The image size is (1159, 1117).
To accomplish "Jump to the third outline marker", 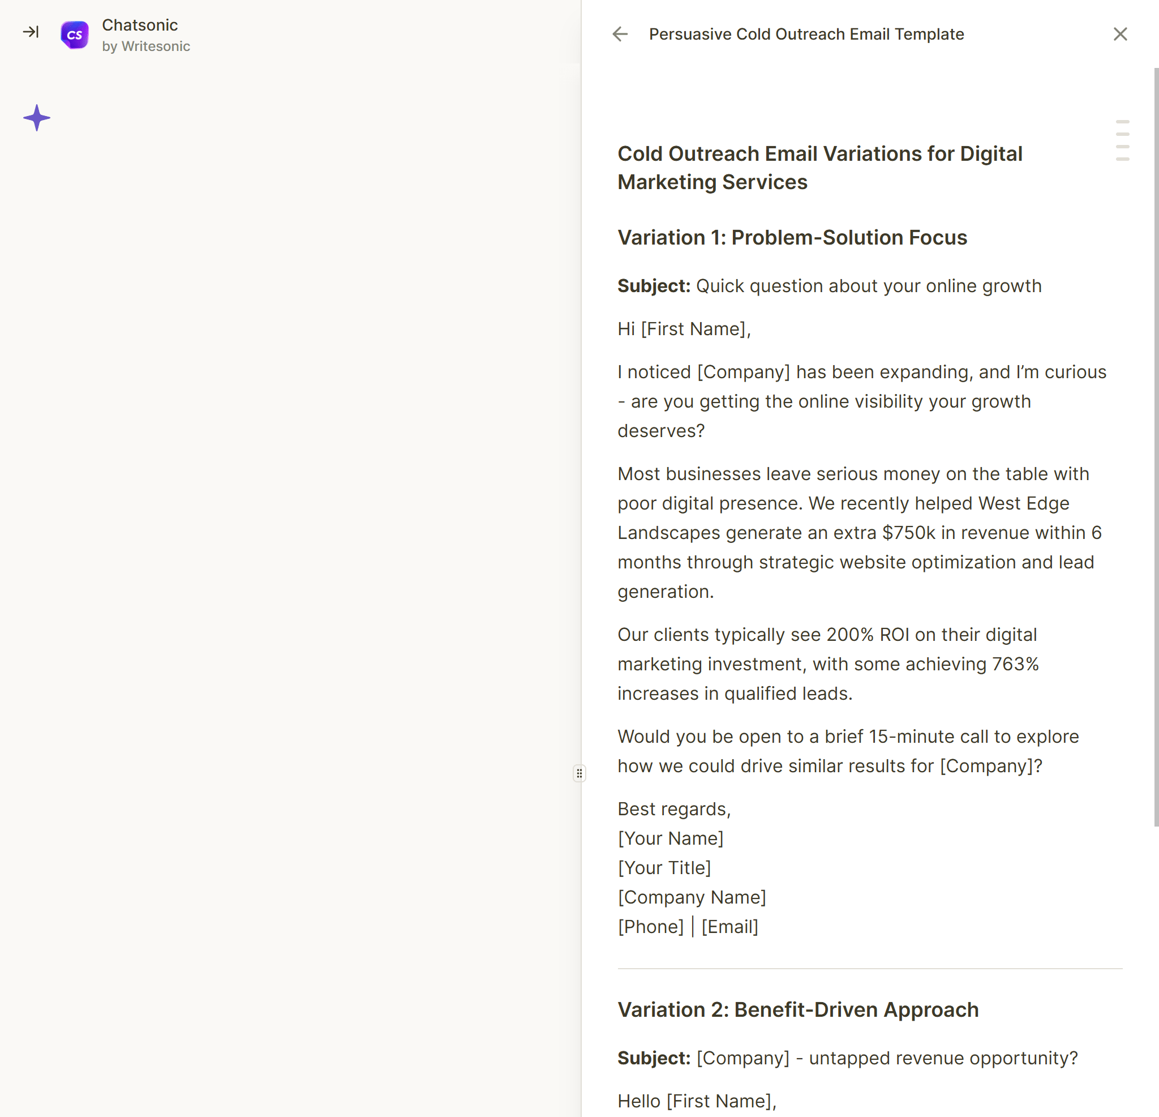I will coord(1122,147).
